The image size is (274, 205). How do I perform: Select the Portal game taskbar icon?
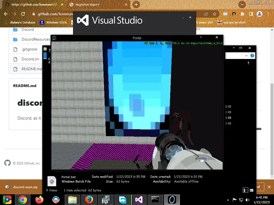coord(172,200)
